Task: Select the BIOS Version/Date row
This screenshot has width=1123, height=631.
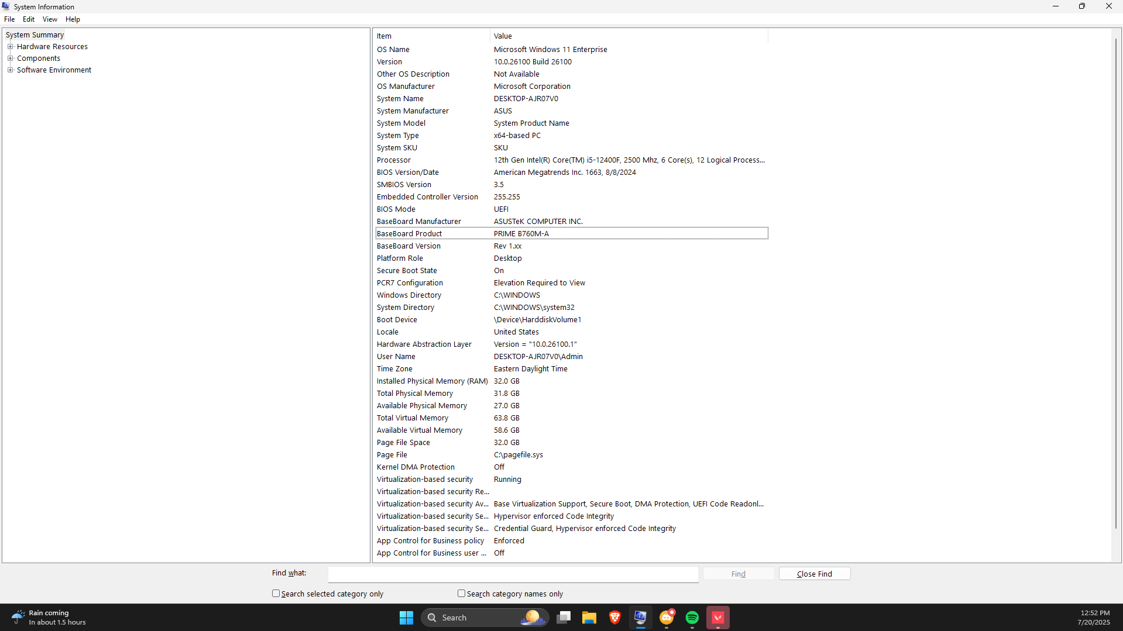Action: 571,173
